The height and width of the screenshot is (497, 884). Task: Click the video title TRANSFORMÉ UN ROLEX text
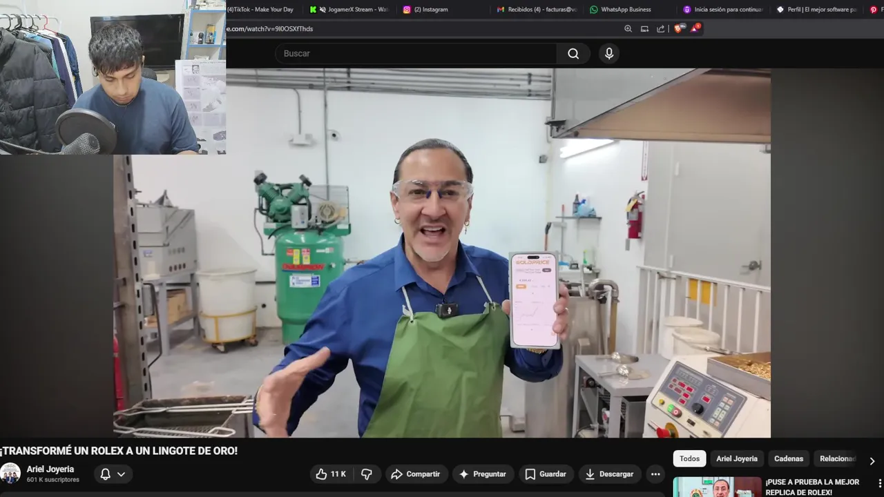119,451
